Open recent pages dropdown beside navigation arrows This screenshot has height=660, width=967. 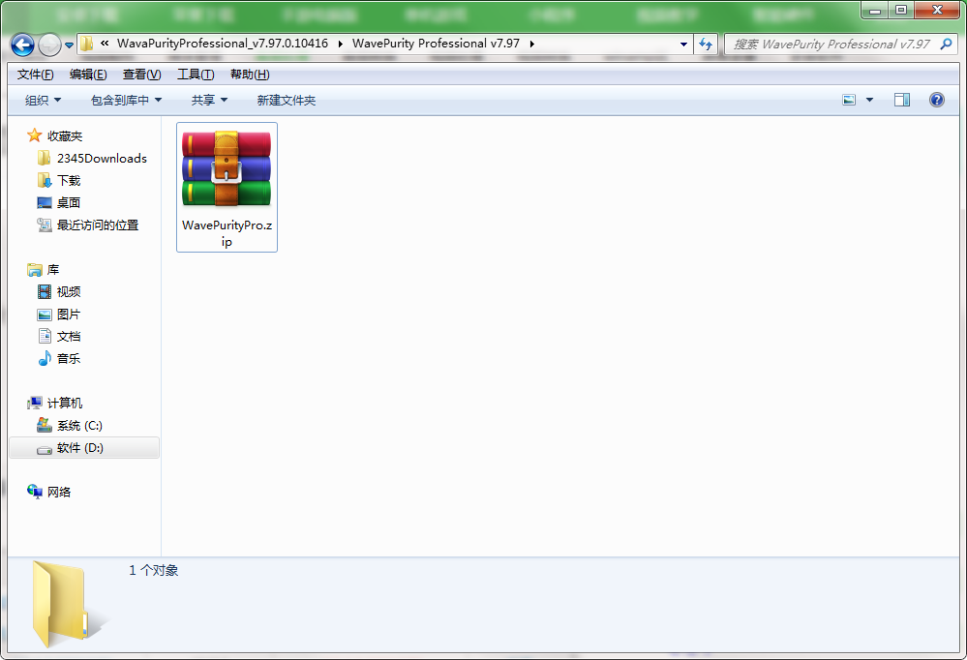click(x=69, y=45)
